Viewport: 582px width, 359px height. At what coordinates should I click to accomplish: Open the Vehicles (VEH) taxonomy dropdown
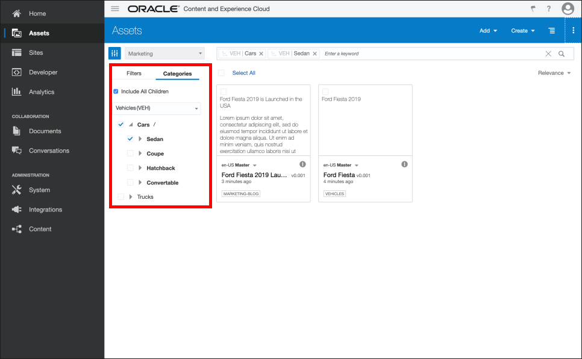pos(156,108)
